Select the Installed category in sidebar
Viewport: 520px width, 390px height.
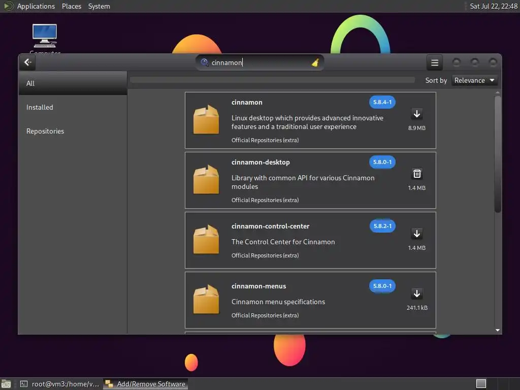point(73,107)
